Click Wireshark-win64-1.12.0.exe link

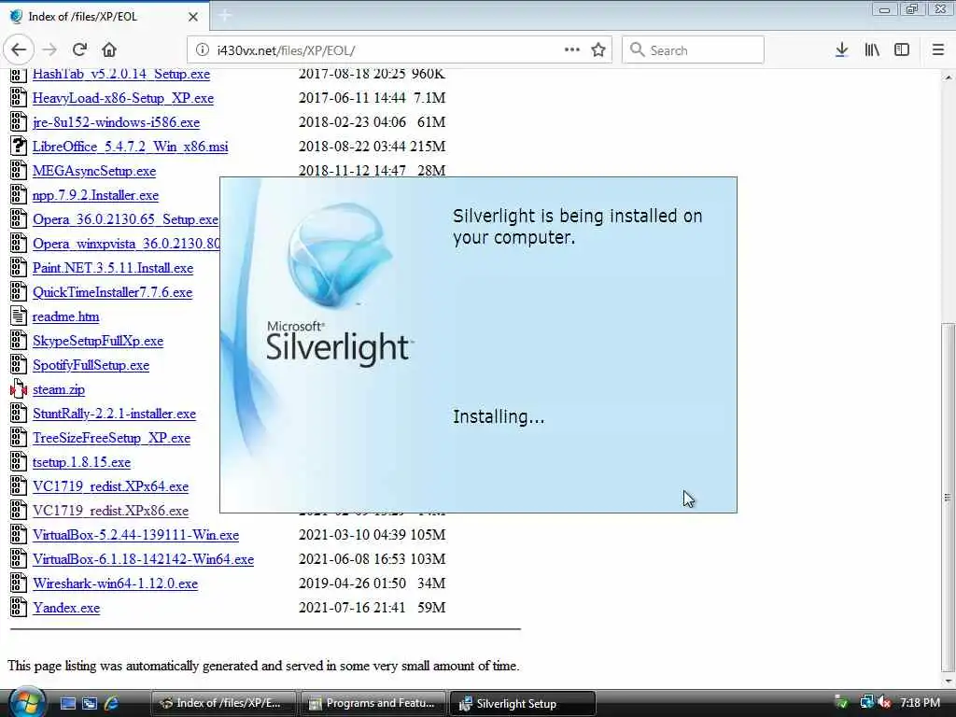point(115,583)
